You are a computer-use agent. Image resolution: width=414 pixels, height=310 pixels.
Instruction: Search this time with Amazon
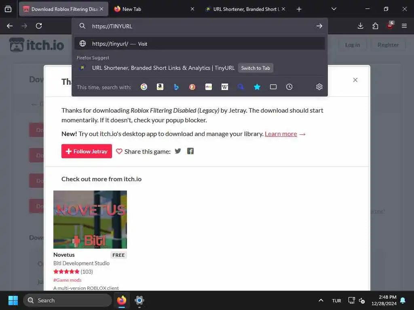160,87
